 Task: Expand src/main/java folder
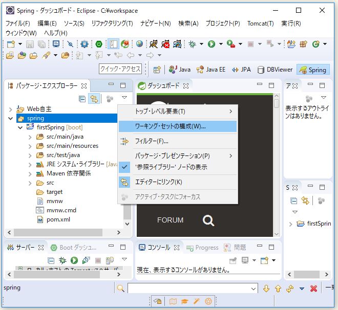click(30, 137)
